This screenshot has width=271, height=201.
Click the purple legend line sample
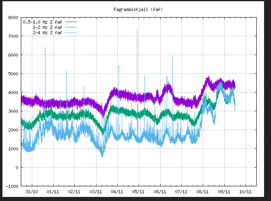[x=71, y=22]
